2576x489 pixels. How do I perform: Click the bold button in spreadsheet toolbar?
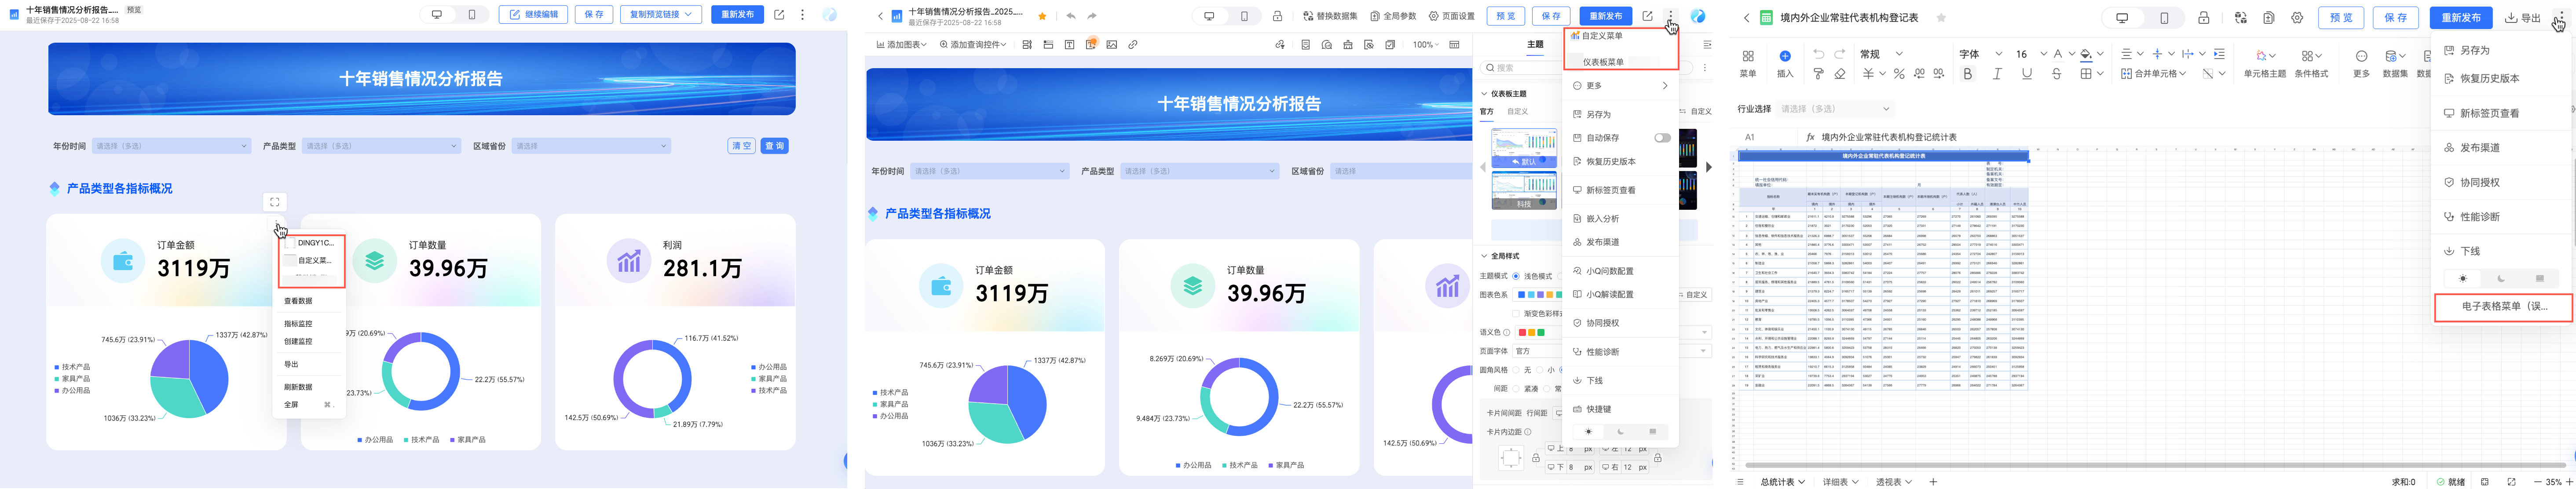1968,74
